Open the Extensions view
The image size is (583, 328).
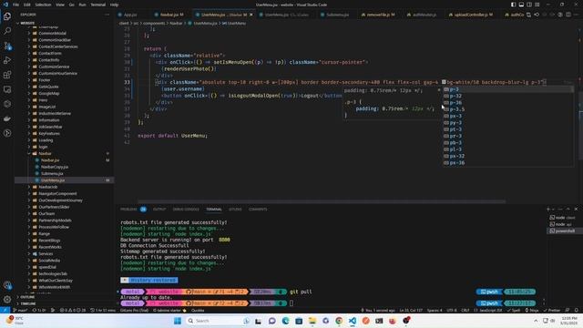[x=7, y=75]
